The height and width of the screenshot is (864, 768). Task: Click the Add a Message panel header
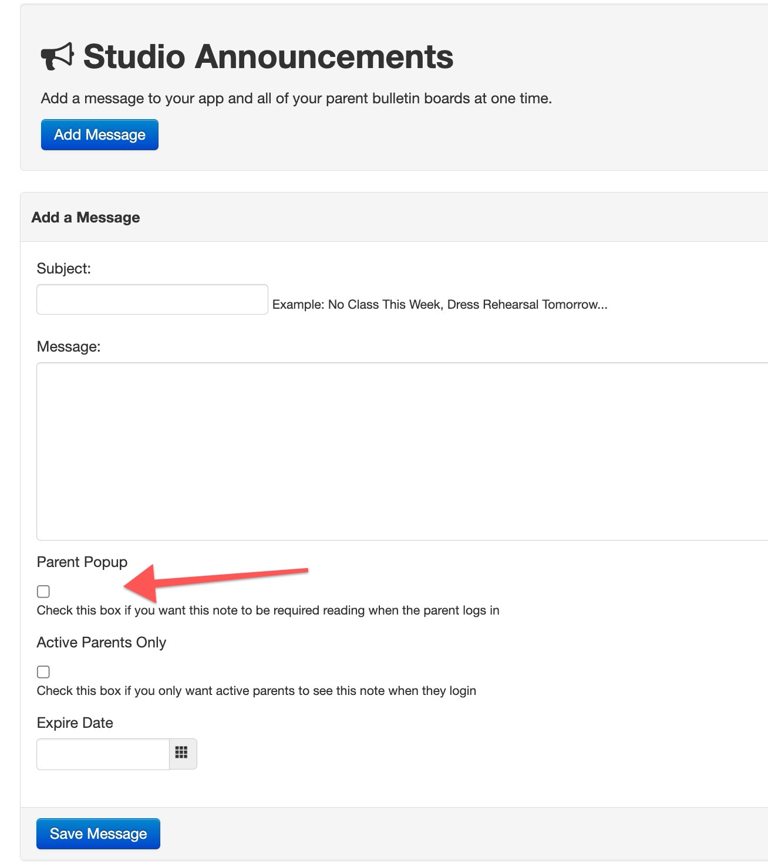[x=394, y=217]
